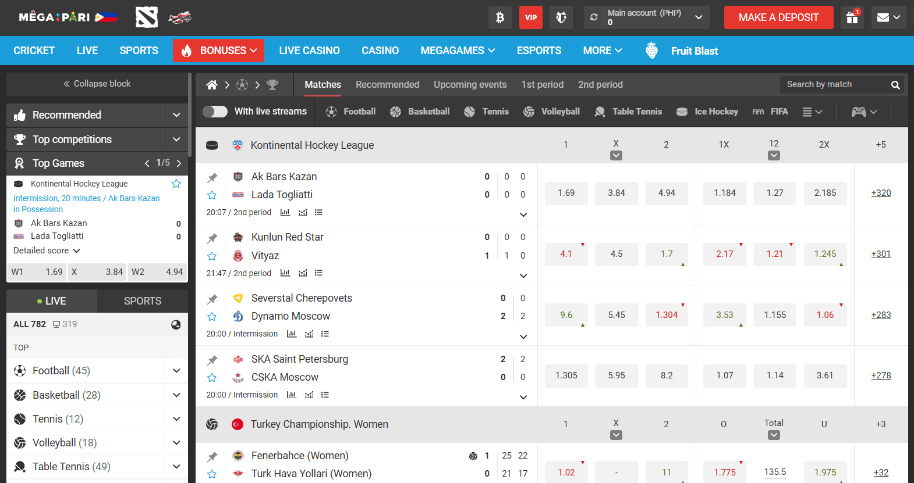Click the globe icon beside ALL 782
Image resolution: width=914 pixels, height=483 pixels.
[x=176, y=325]
